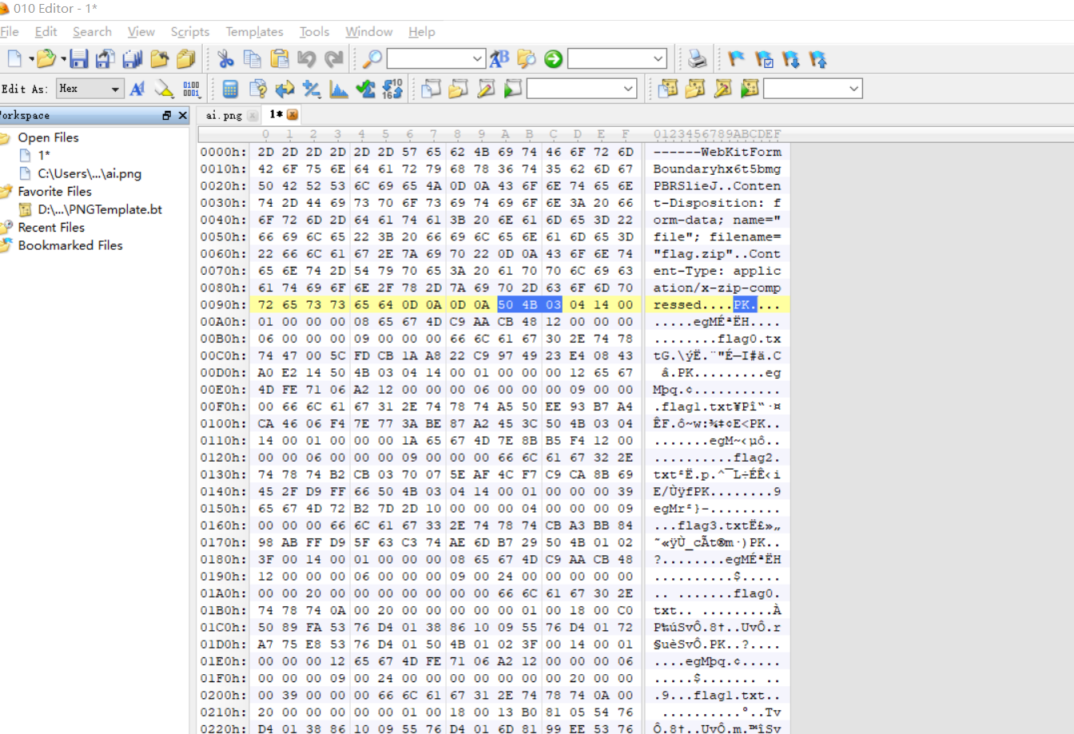Open Find with the magnifying glass icon

click(x=372, y=58)
